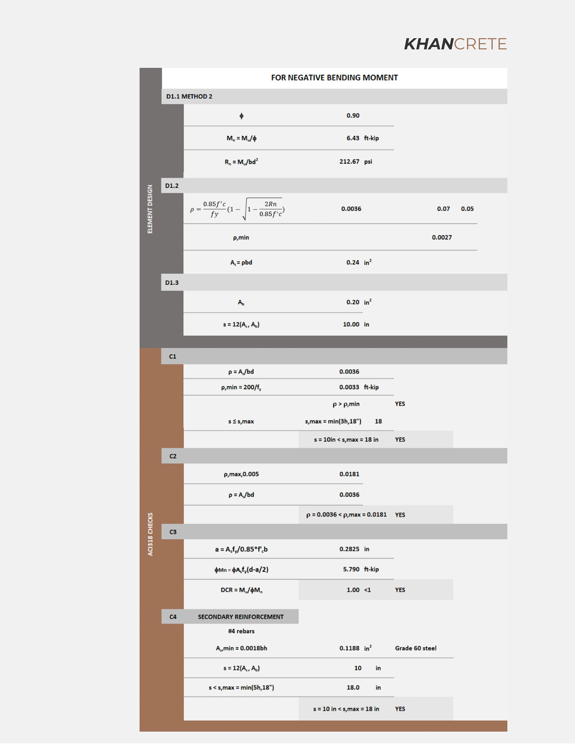The image size is (575, 744).
Task: Select the 0.0027 rho,min value
Action: [442, 237]
